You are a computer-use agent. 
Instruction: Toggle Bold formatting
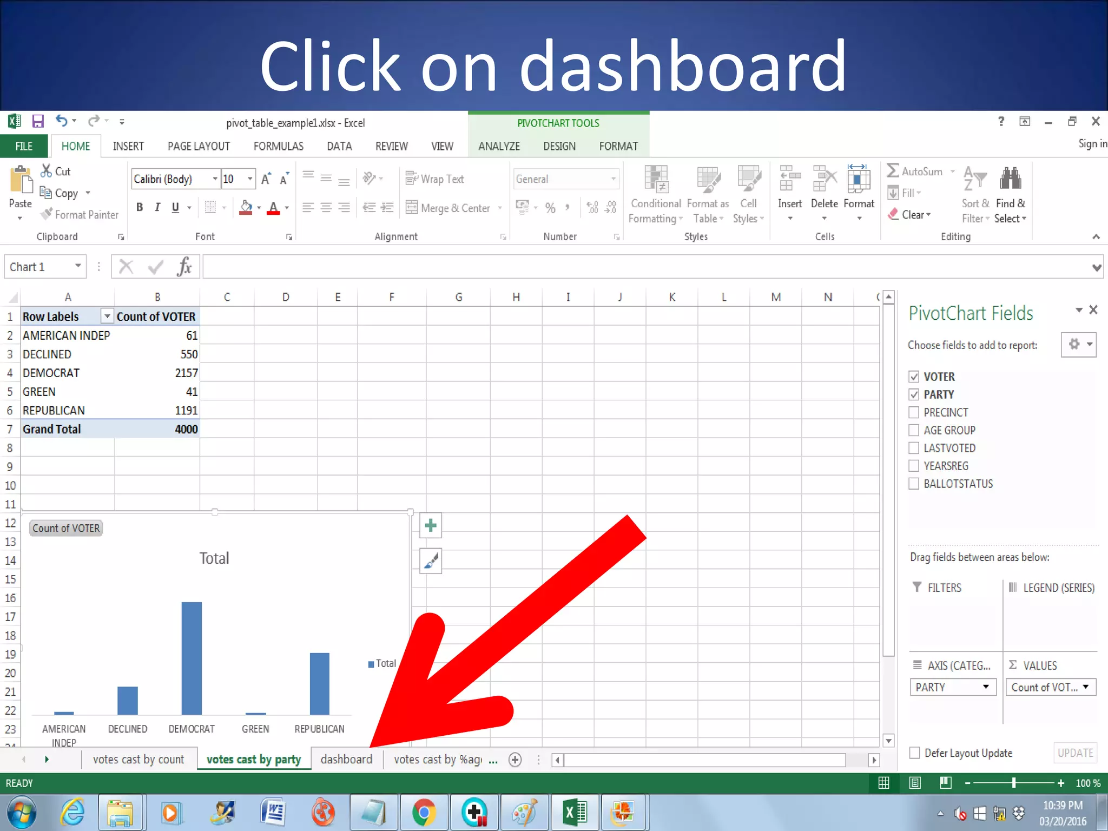point(140,207)
